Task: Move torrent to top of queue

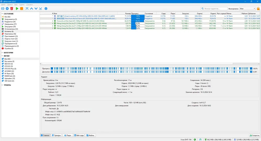Action: click(x=27, y=9)
